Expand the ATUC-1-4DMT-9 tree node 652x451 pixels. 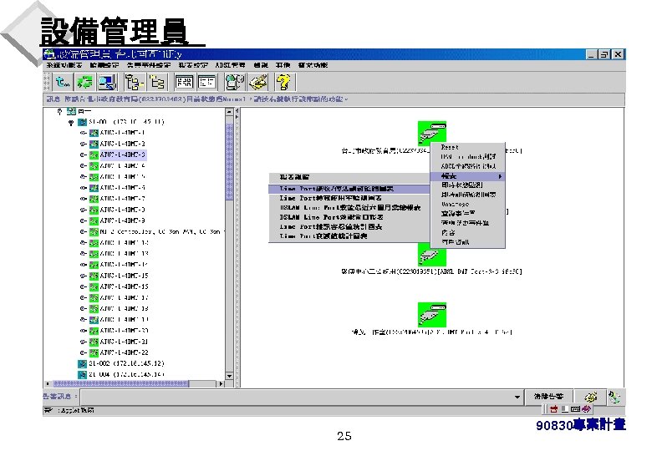pyautogui.click(x=83, y=221)
